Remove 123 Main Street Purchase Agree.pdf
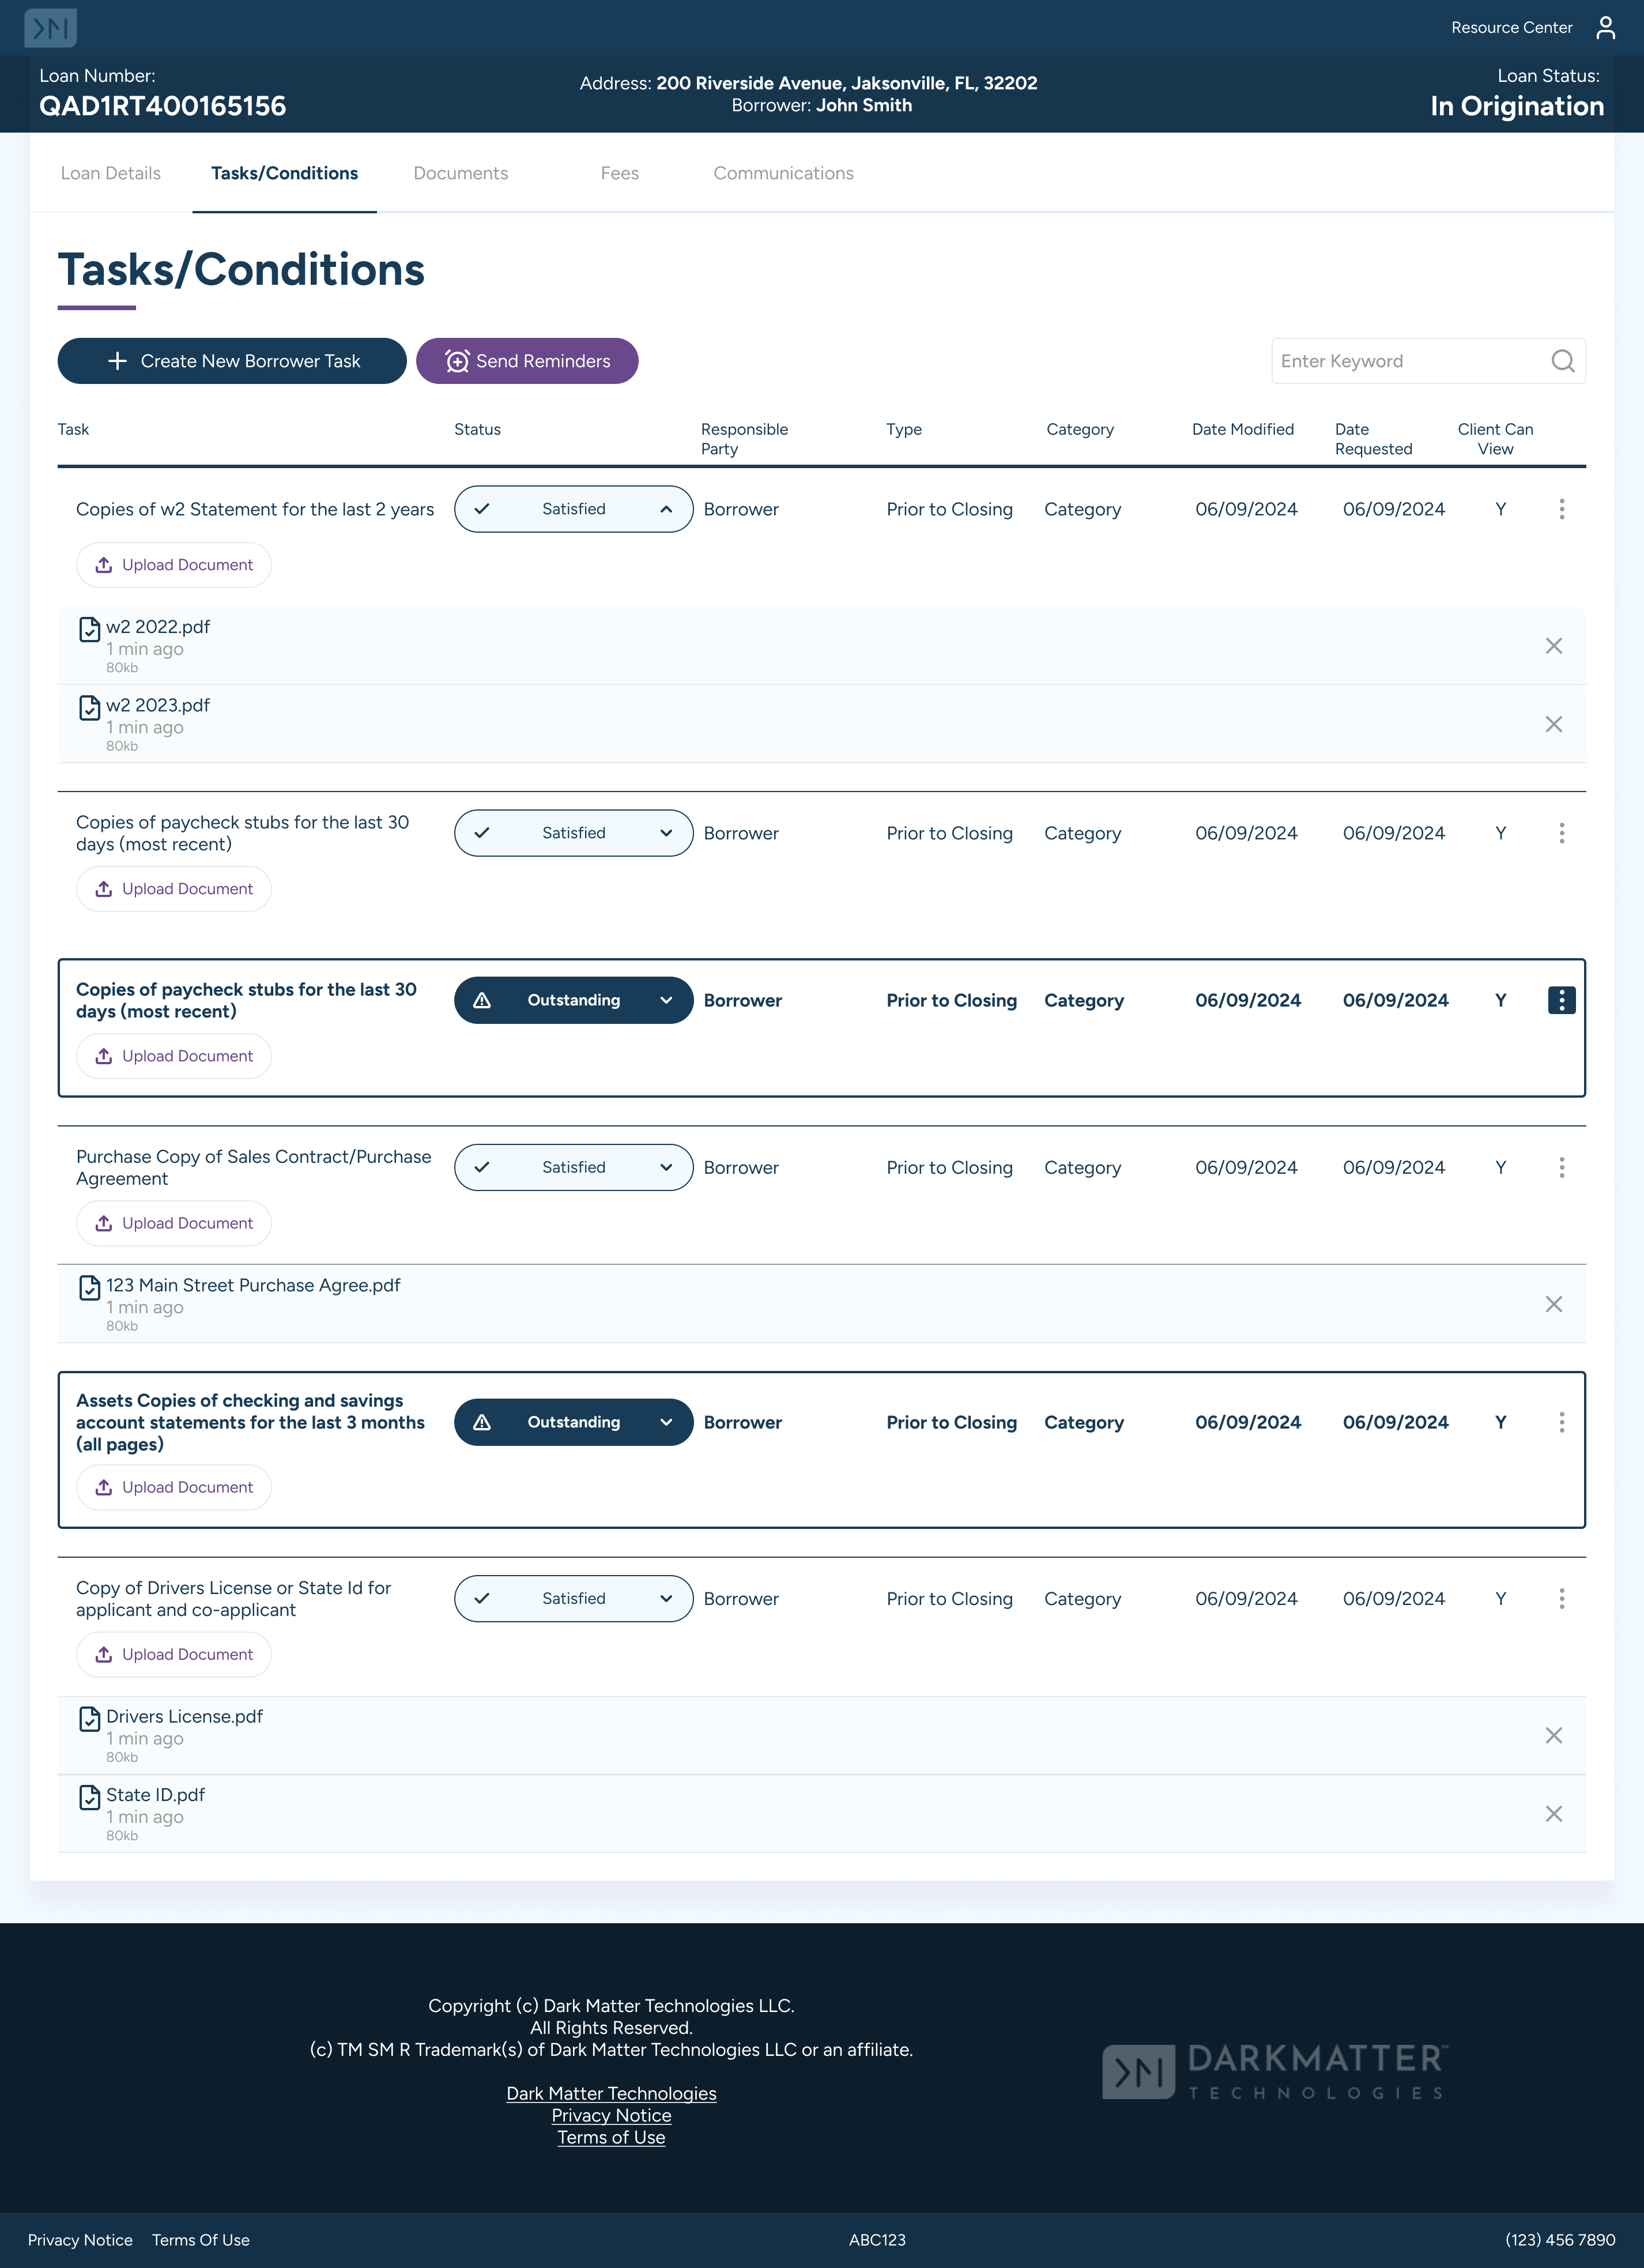This screenshot has width=1644, height=2268. click(x=1553, y=1304)
